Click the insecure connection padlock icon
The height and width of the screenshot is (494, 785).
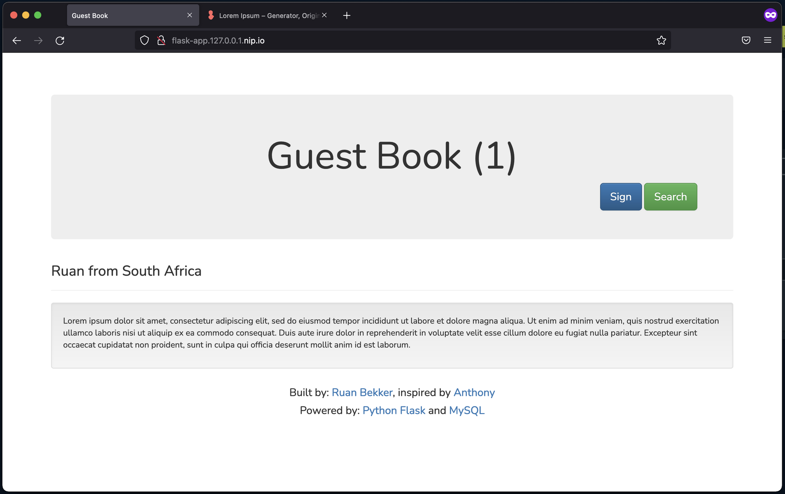click(161, 40)
